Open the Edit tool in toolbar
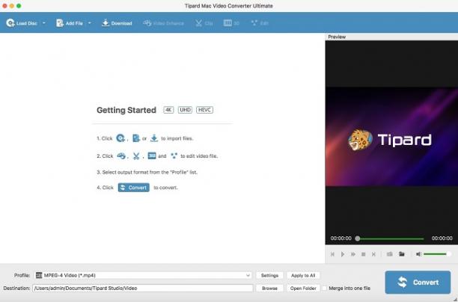 (x=260, y=23)
